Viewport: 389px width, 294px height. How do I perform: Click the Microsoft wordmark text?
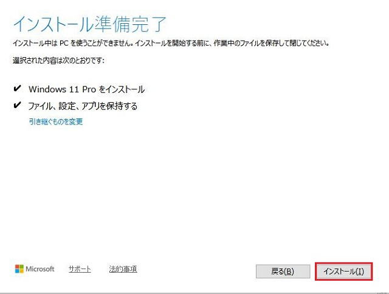click(x=40, y=269)
